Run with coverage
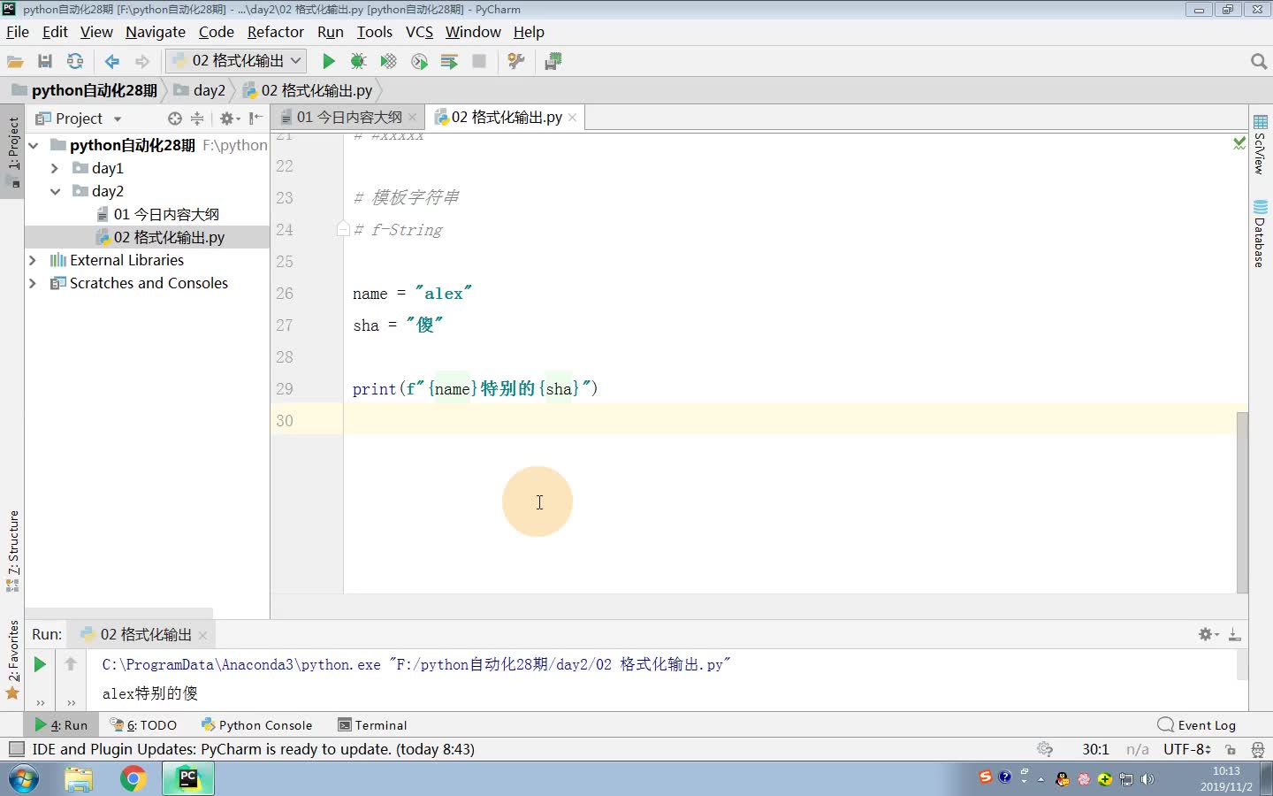Image resolution: width=1273 pixels, height=796 pixels. click(388, 61)
